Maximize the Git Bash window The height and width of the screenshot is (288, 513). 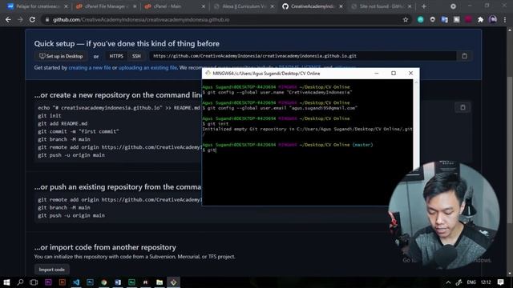click(394, 73)
